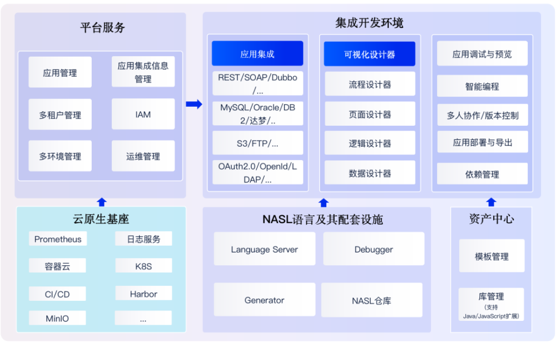Image resolution: width=556 pixels, height=342 pixels.
Task: Open the NASL仓库 box
Action: click(x=373, y=300)
